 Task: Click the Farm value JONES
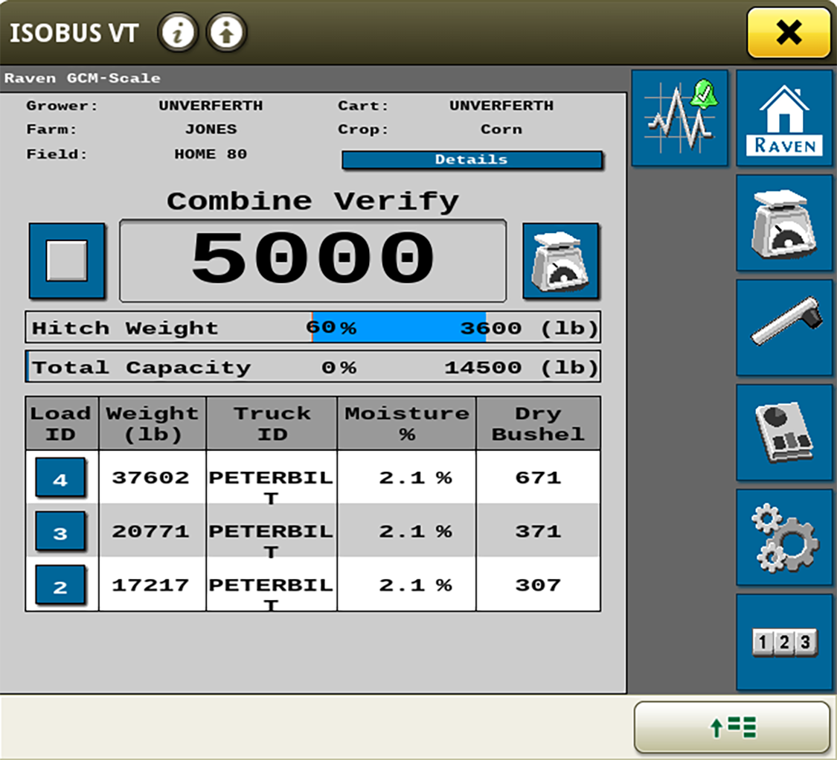pos(211,130)
